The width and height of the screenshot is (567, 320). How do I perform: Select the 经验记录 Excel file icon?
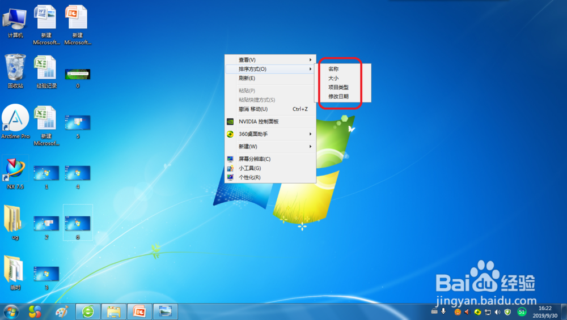(46, 71)
